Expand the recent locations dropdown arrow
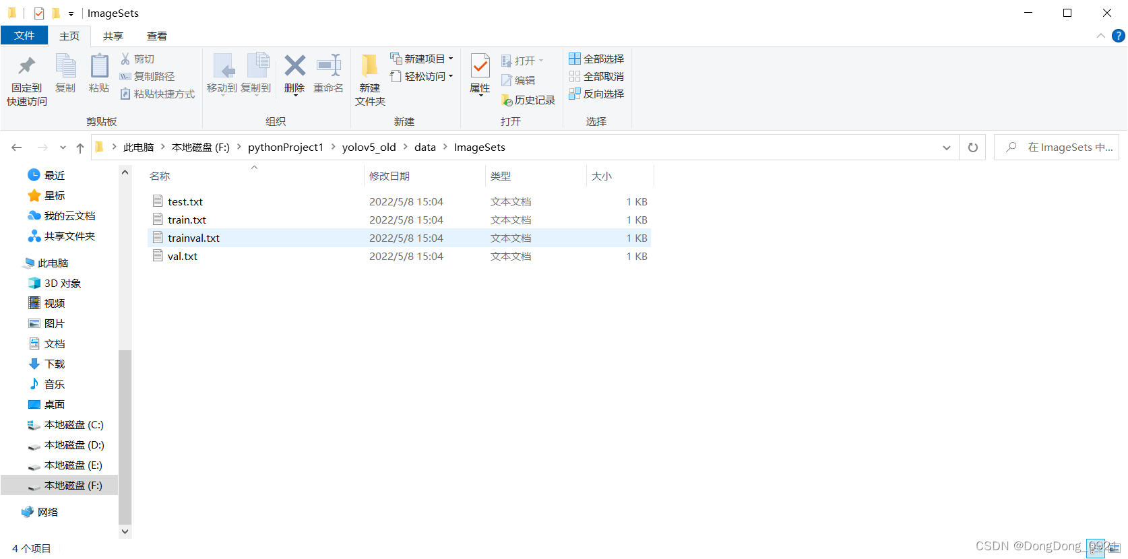 [63, 147]
